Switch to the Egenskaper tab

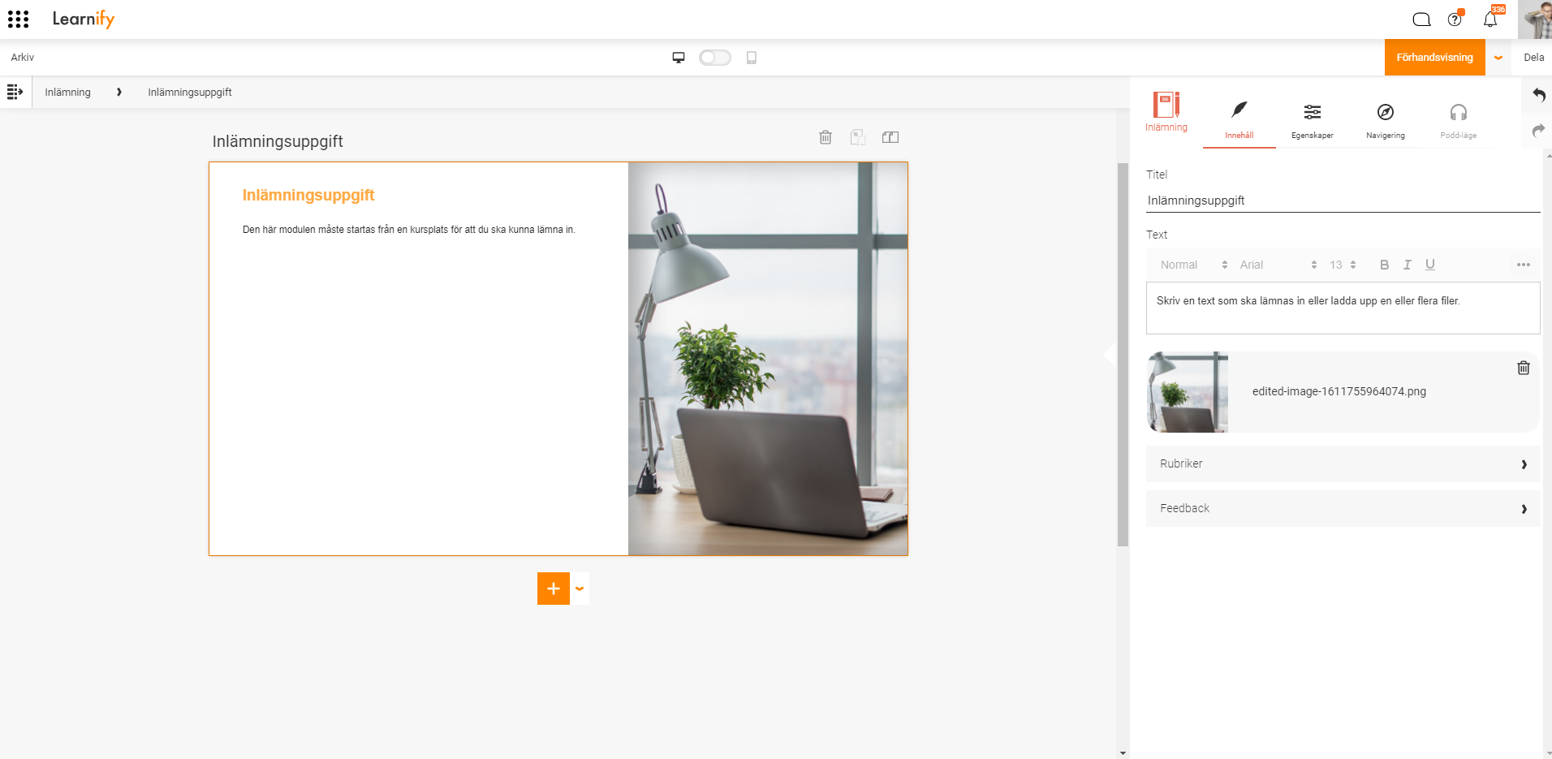click(x=1313, y=120)
